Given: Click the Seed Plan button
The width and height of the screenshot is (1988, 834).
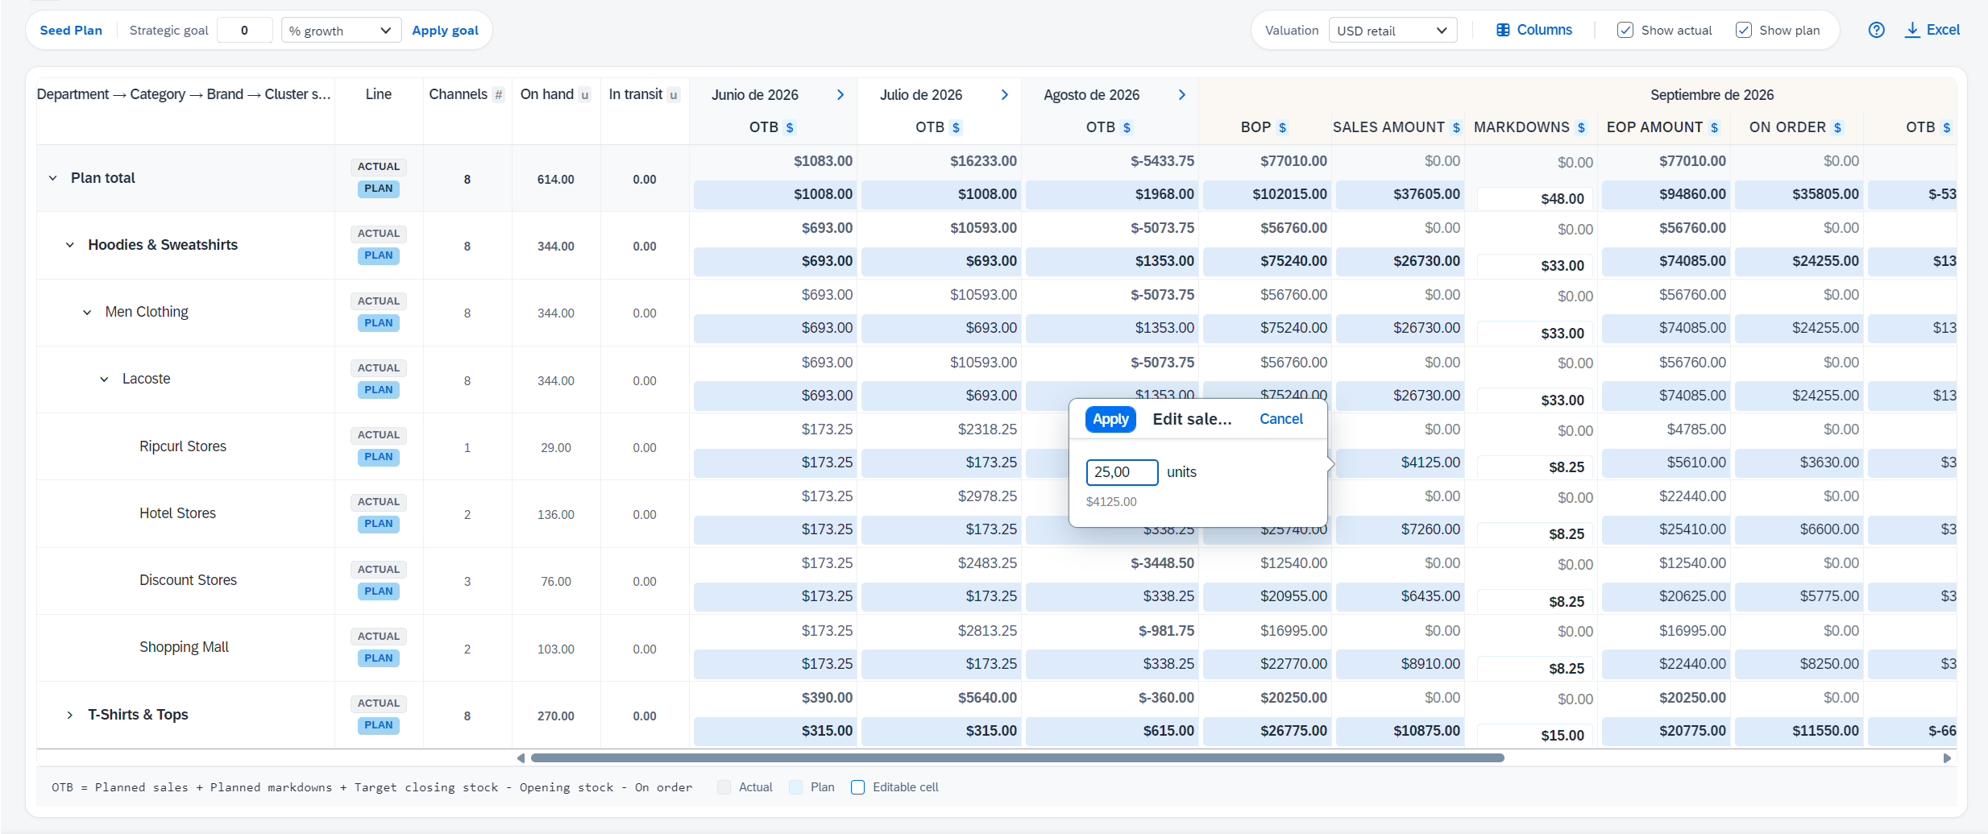Looking at the screenshot, I should (x=71, y=31).
